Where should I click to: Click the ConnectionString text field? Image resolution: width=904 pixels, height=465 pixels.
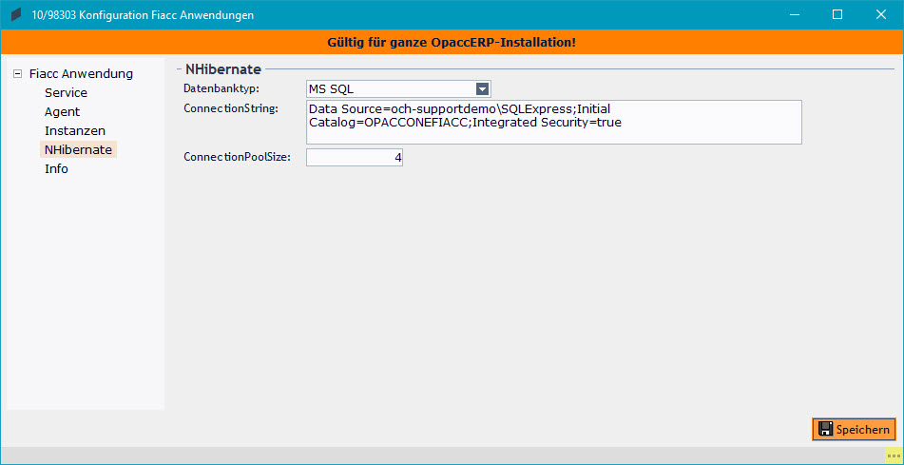[553, 122]
